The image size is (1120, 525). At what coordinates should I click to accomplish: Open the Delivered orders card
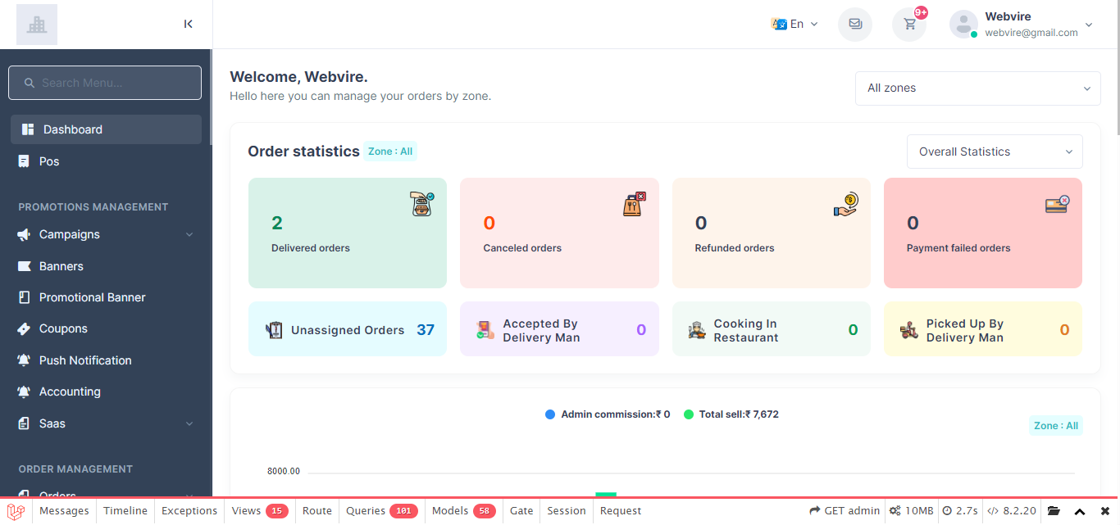pyautogui.click(x=348, y=233)
